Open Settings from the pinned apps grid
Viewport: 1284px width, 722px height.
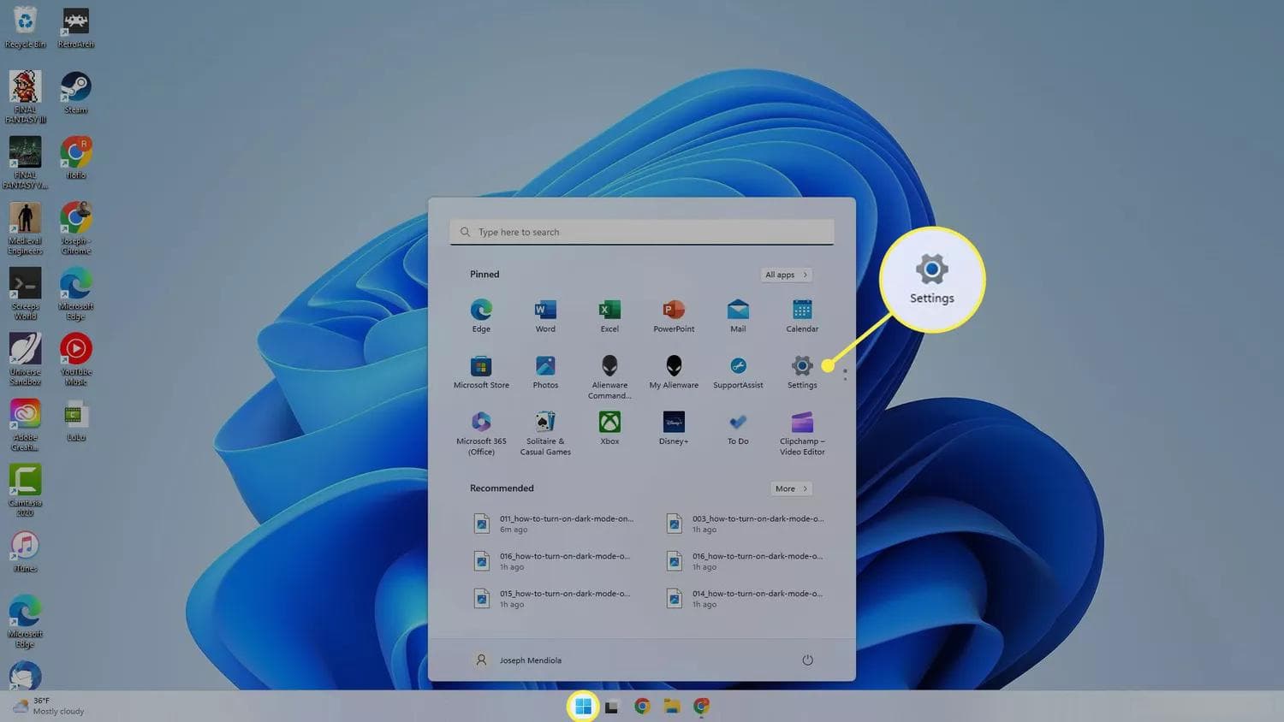pyautogui.click(x=802, y=372)
